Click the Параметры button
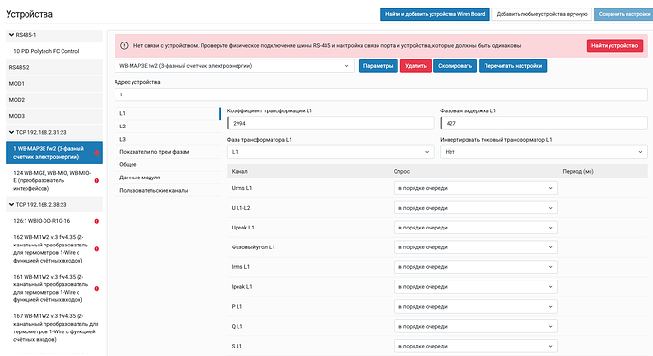 click(x=379, y=66)
